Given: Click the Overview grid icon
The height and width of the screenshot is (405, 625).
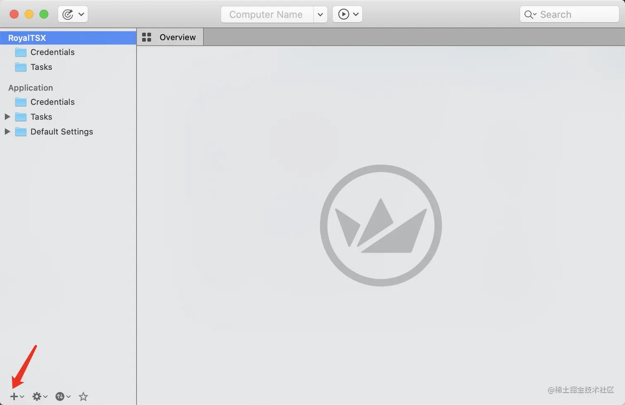Looking at the screenshot, I should pos(147,37).
